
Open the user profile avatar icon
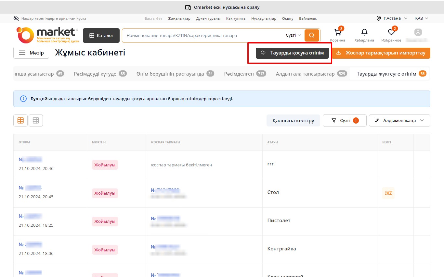(418, 32)
